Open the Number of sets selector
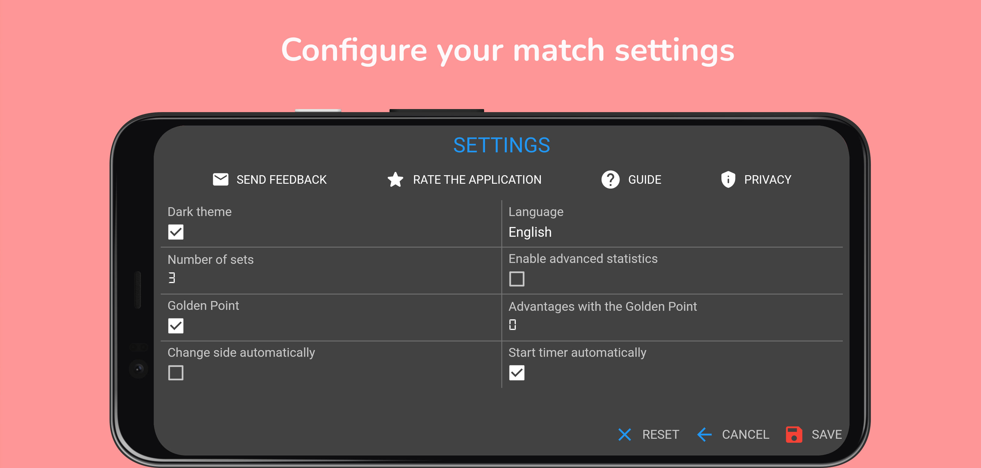The width and height of the screenshot is (981, 468). 172,278
